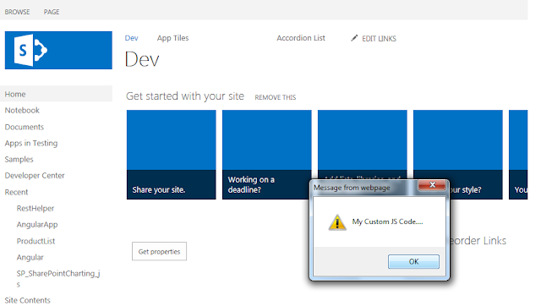
Task: Open Apps in Testing link
Action: 31,143
